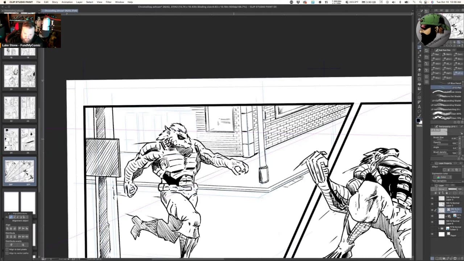Enable the Align to vector paths checkbox

point(7,253)
